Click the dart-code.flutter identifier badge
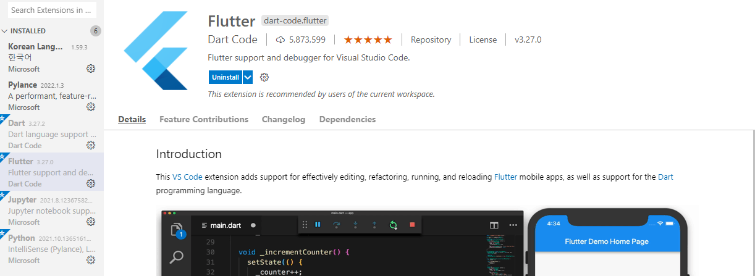The width and height of the screenshot is (755, 276). click(295, 20)
